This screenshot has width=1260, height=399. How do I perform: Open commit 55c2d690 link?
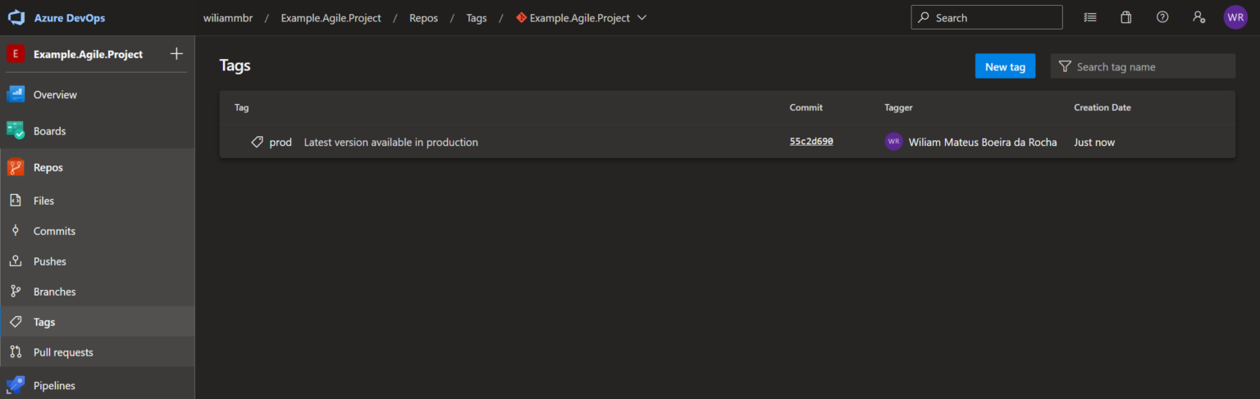[x=811, y=142]
